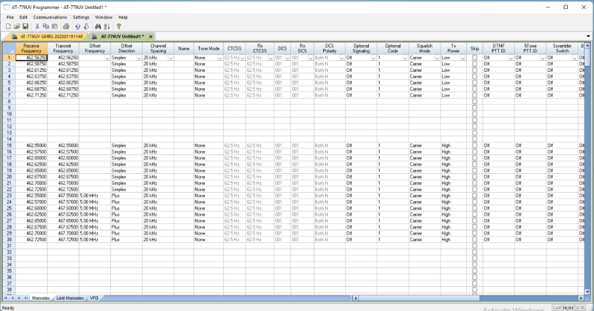Image resolution: width=594 pixels, height=311 pixels.
Task: Click the Help question mark icon
Action: 119,27
